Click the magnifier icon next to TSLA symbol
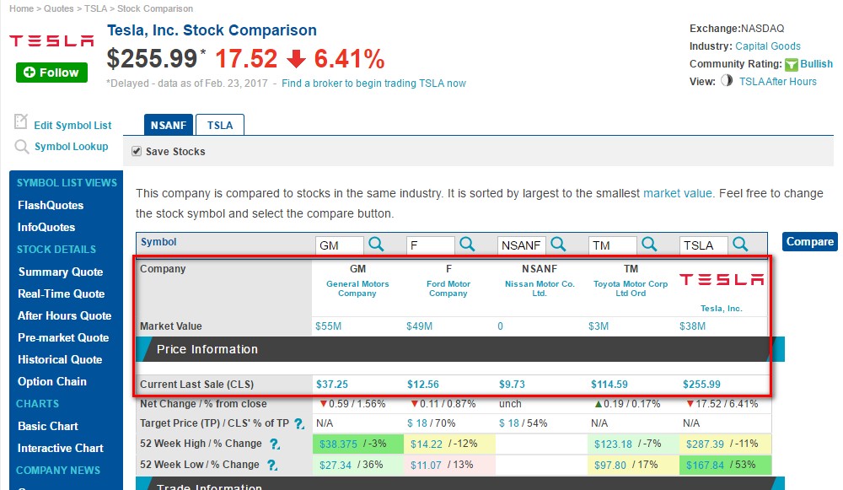 point(740,245)
